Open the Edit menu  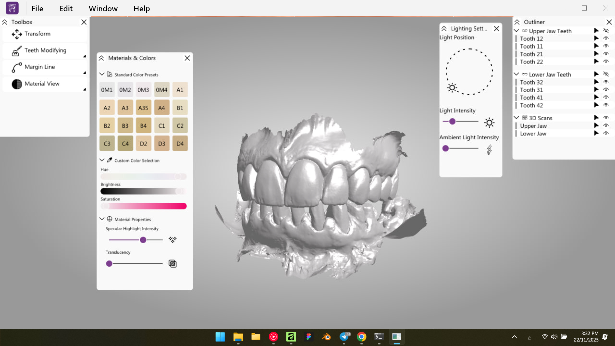[66, 9]
